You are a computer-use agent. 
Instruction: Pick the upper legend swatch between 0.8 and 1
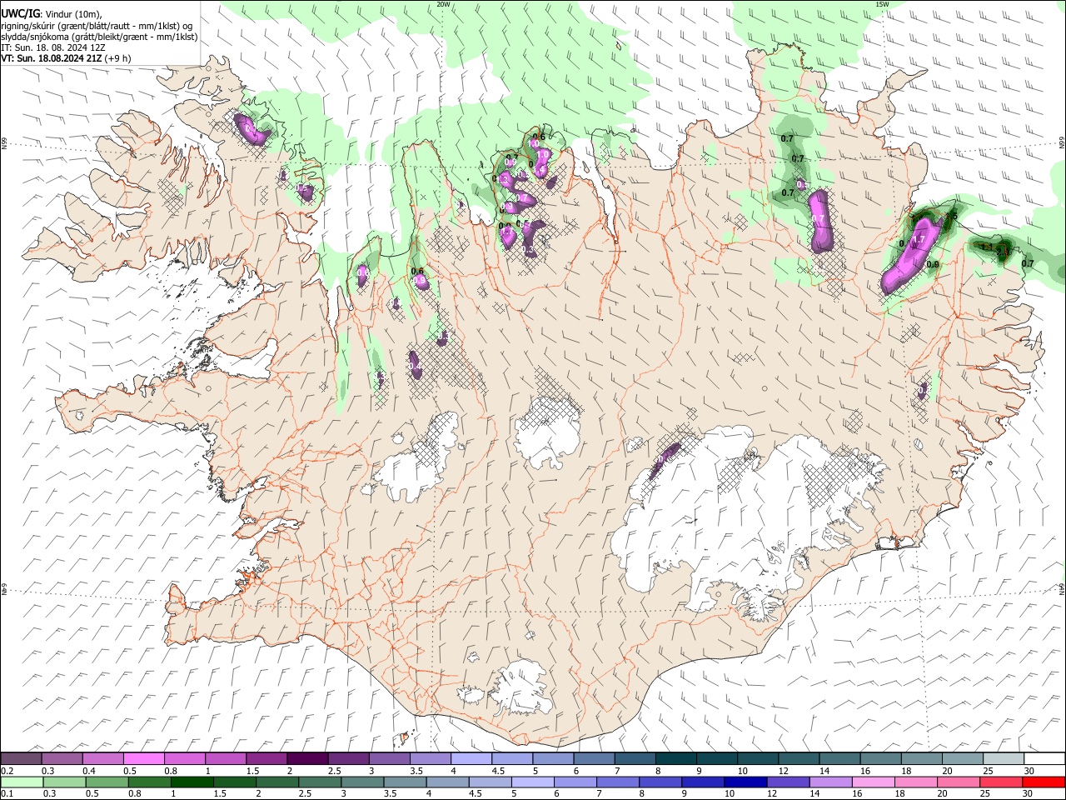coord(185,759)
